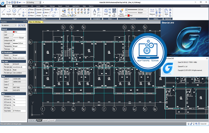Collapse the Plot style section
209x133 pixels.
tap(25, 61)
